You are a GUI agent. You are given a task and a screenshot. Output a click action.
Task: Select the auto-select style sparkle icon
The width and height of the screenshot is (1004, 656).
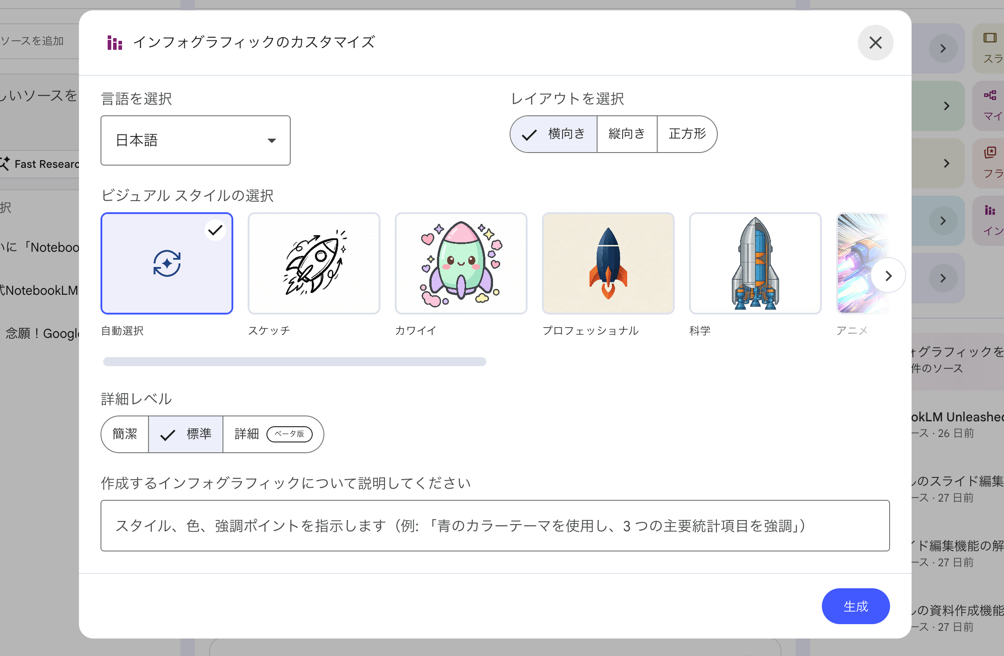[x=167, y=263]
